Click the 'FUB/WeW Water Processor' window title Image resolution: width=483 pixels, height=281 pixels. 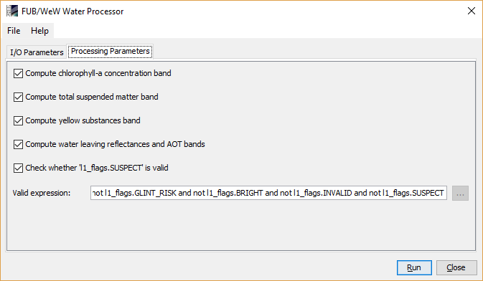[x=72, y=11]
